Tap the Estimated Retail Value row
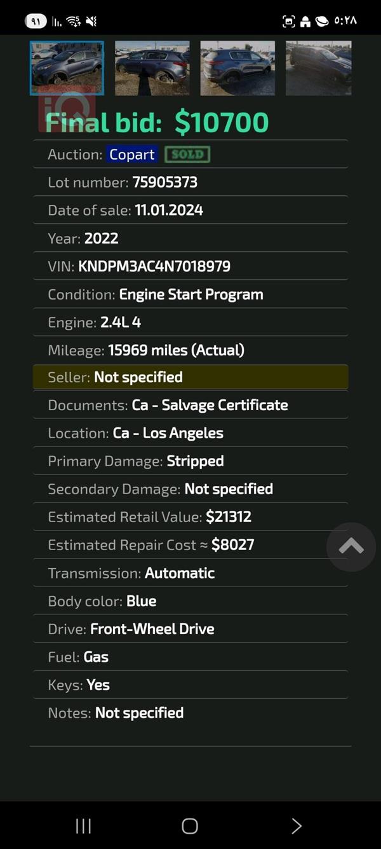The width and height of the screenshot is (381, 849). coord(190,517)
